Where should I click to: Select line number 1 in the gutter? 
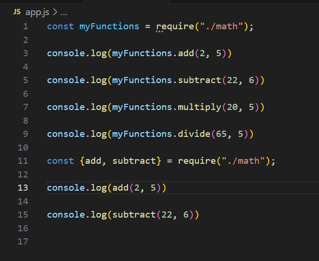point(26,26)
